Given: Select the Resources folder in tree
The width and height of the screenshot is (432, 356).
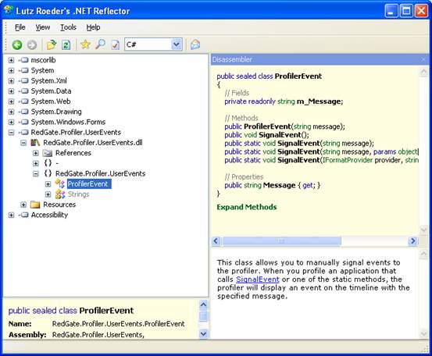Looking at the screenshot, I should pyautogui.click(x=59, y=205).
